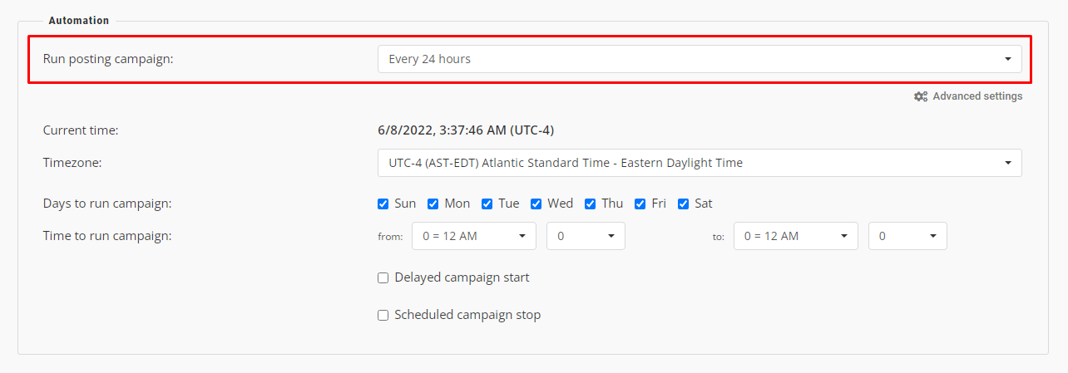This screenshot has width=1068, height=373.
Task: Click the Delayed campaign start label
Action: [462, 277]
